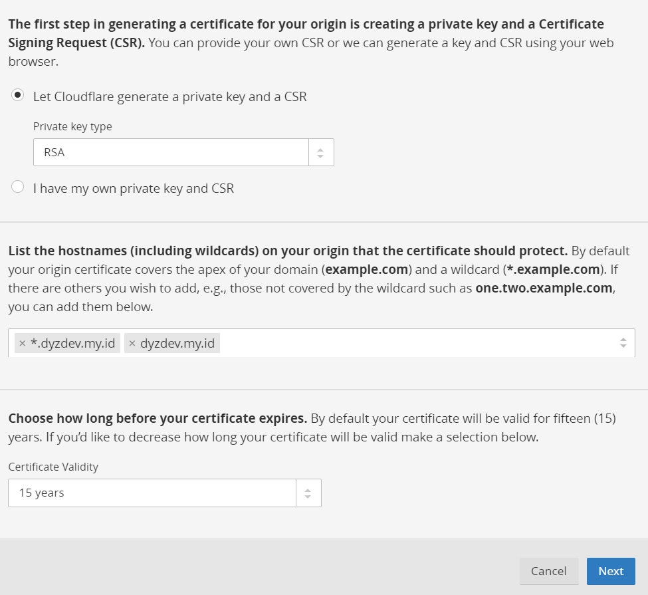Expand the hostnames list selector
The height and width of the screenshot is (595, 648).
[x=322, y=343]
